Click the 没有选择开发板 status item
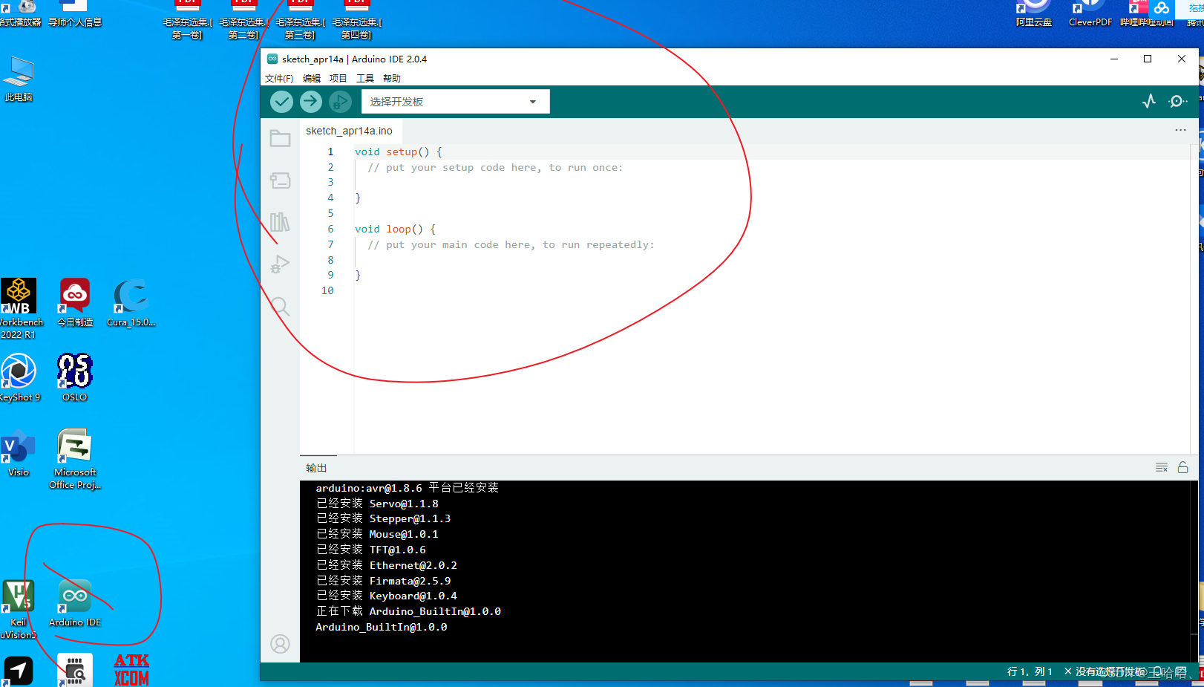 pos(1105,671)
